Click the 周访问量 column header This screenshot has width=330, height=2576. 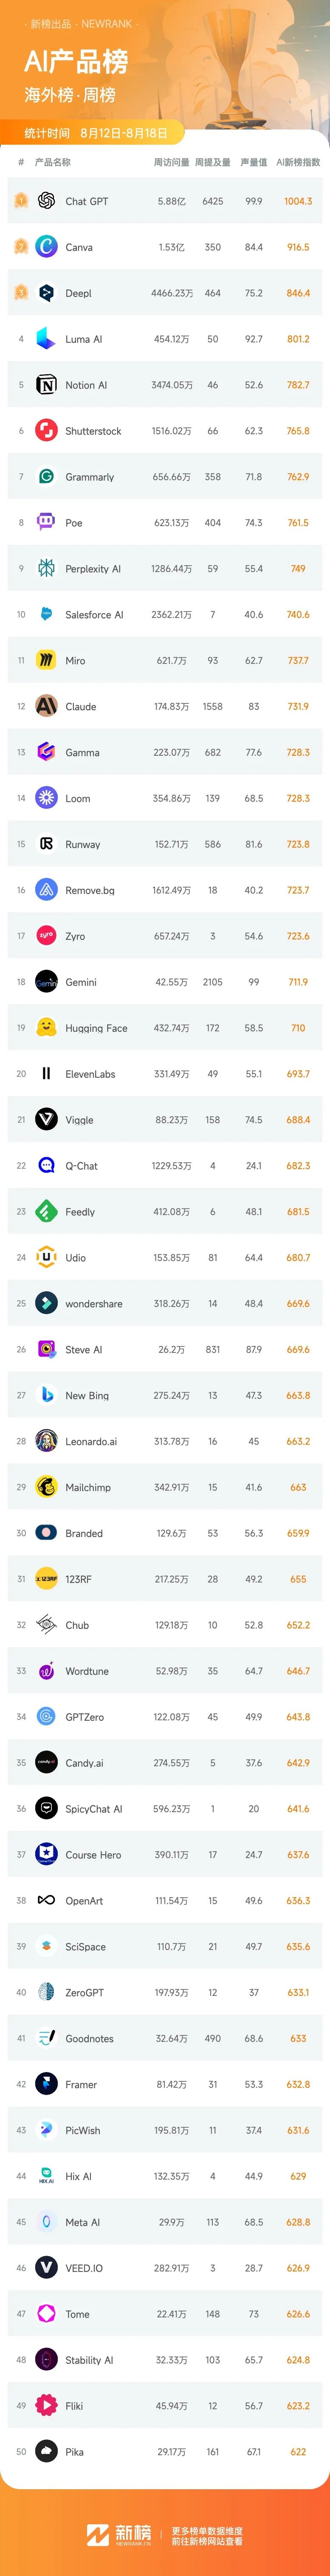(x=171, y=162)
